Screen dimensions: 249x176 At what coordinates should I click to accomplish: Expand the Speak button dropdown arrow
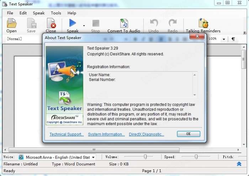click(x=84, y=26)
